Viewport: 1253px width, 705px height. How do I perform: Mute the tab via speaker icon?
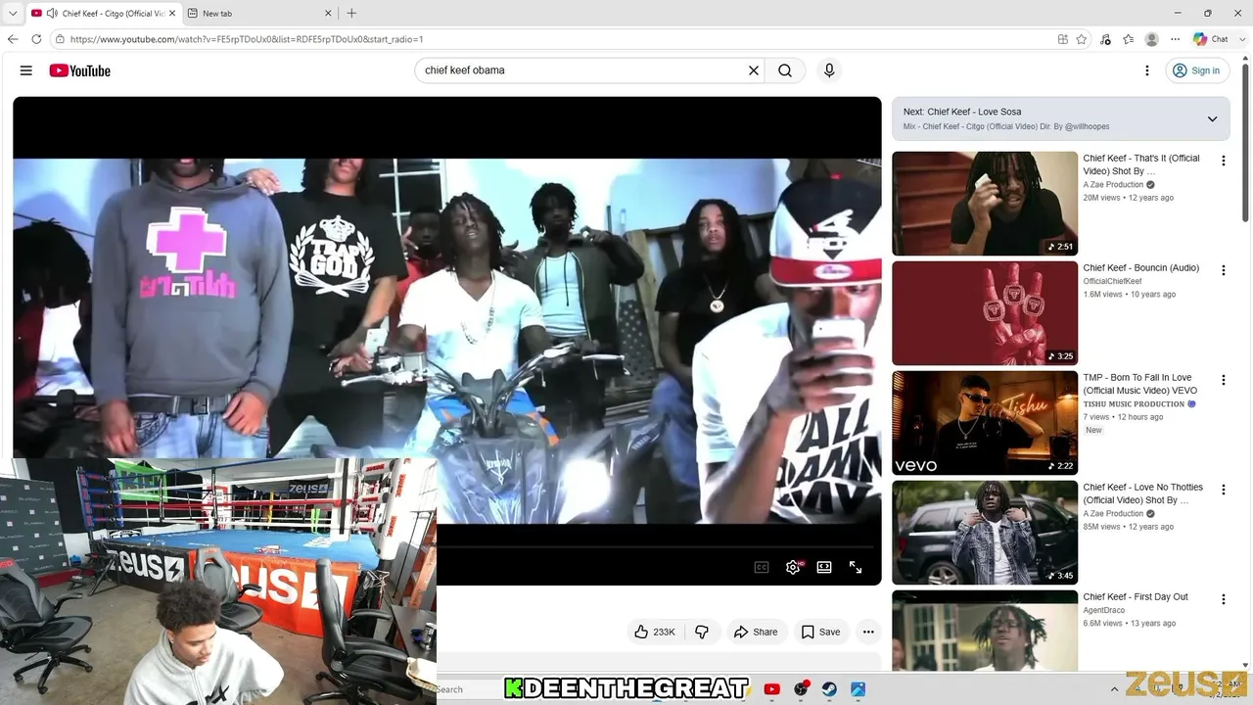(52, 13)
